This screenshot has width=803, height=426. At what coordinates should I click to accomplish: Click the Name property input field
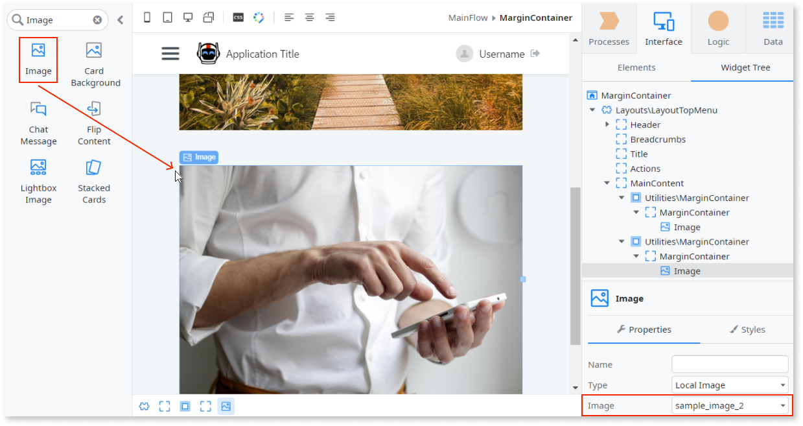click(x=730, y=364)
